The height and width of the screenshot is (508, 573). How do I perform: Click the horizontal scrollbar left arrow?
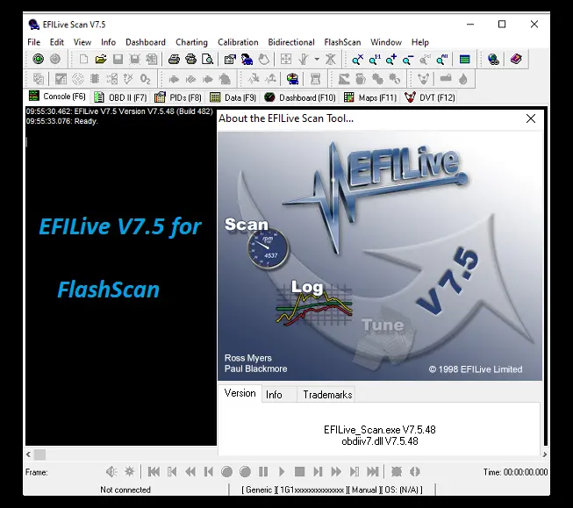pyautogui.click(x=28, y=454)
